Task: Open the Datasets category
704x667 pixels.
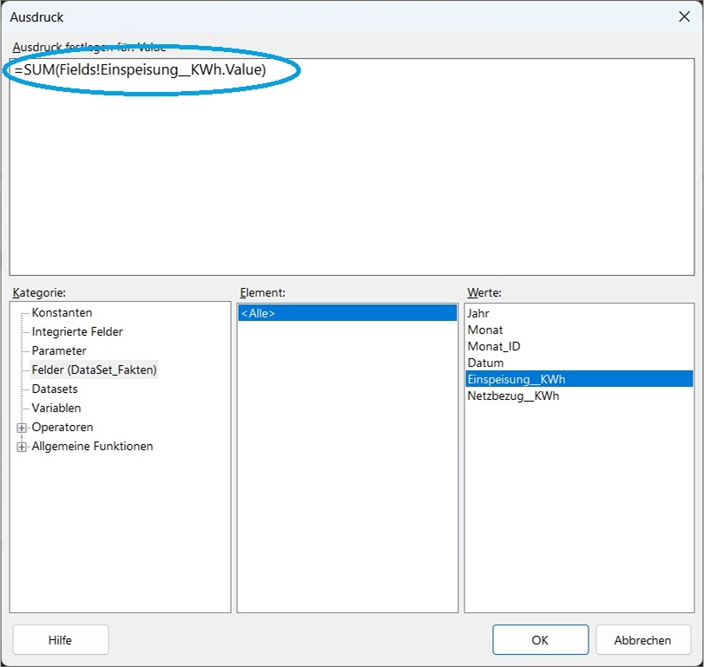Action: pyautogui.click(x=55, y=389)
